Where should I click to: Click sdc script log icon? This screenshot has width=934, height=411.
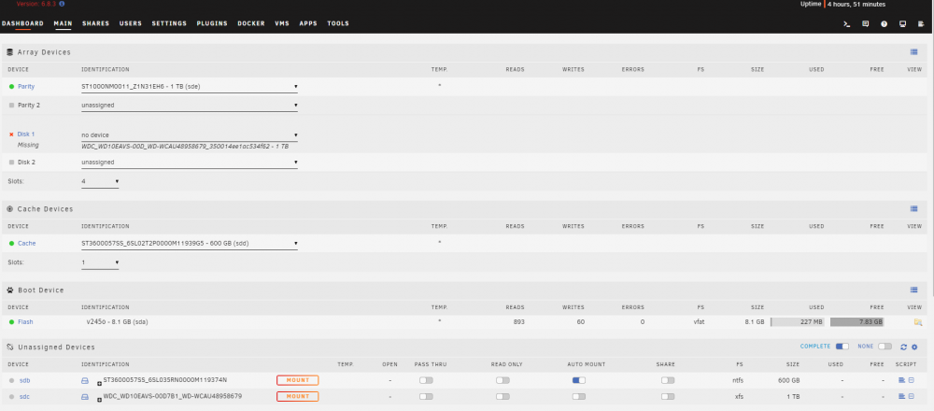coord(912,396)
